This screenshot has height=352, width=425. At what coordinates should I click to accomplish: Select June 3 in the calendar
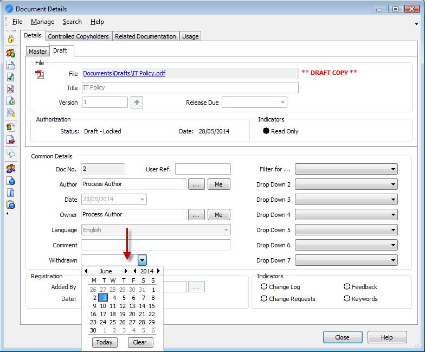pos(103,297)
